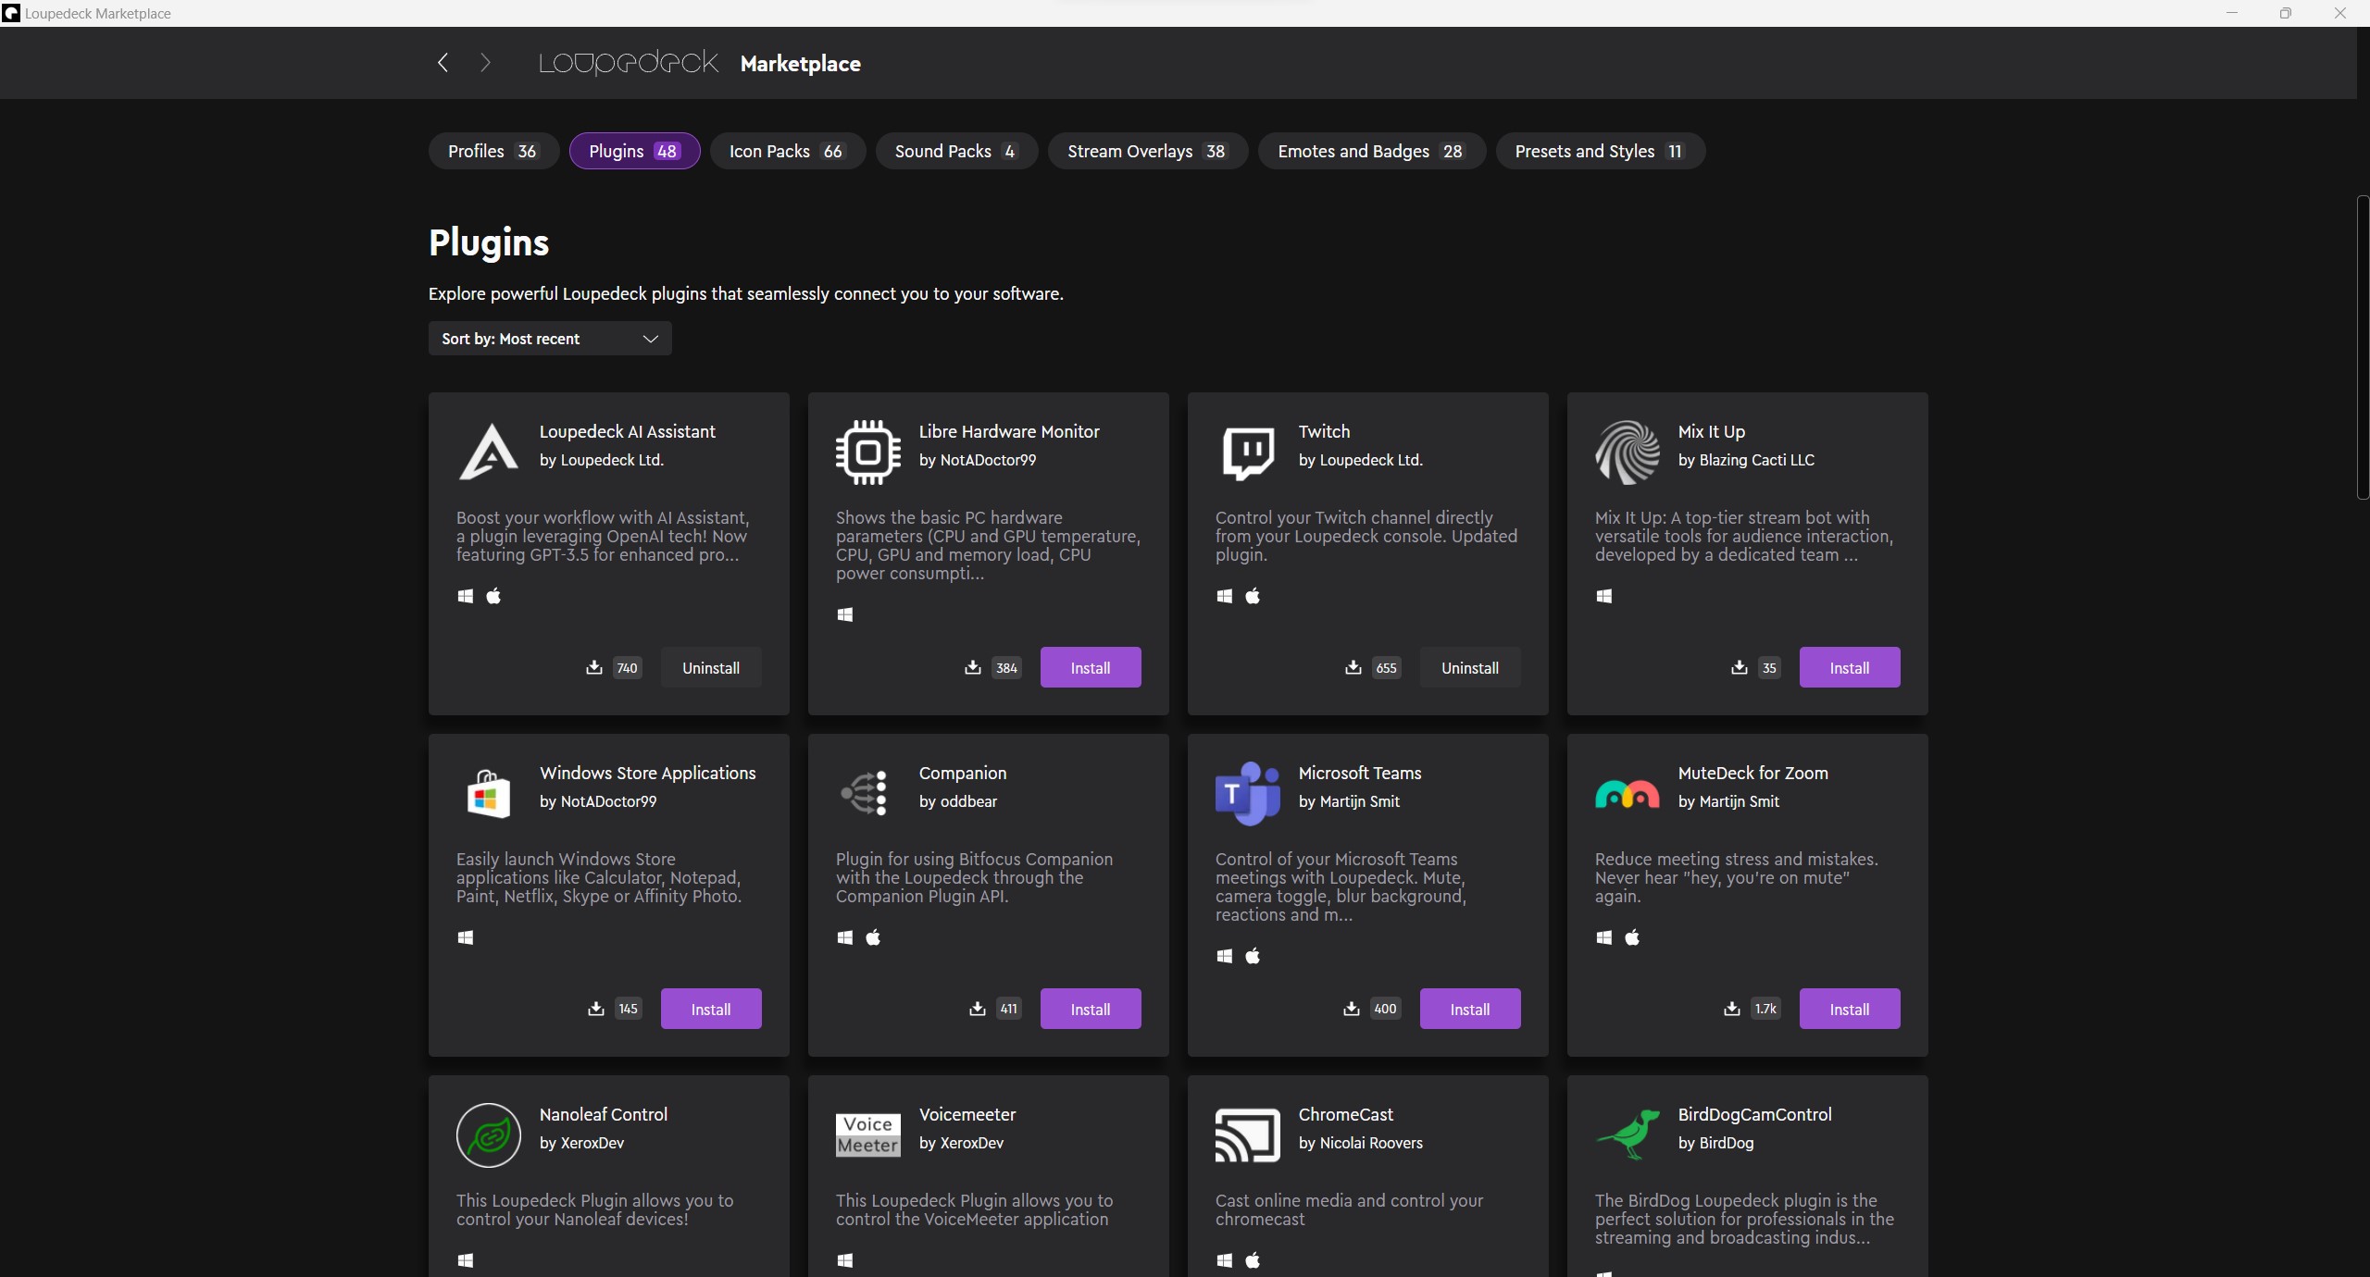The height and width of the screenshot is (1277, 2370).
Task: Click the ChromeCast plugin title
Action: click(1346, 1114)
